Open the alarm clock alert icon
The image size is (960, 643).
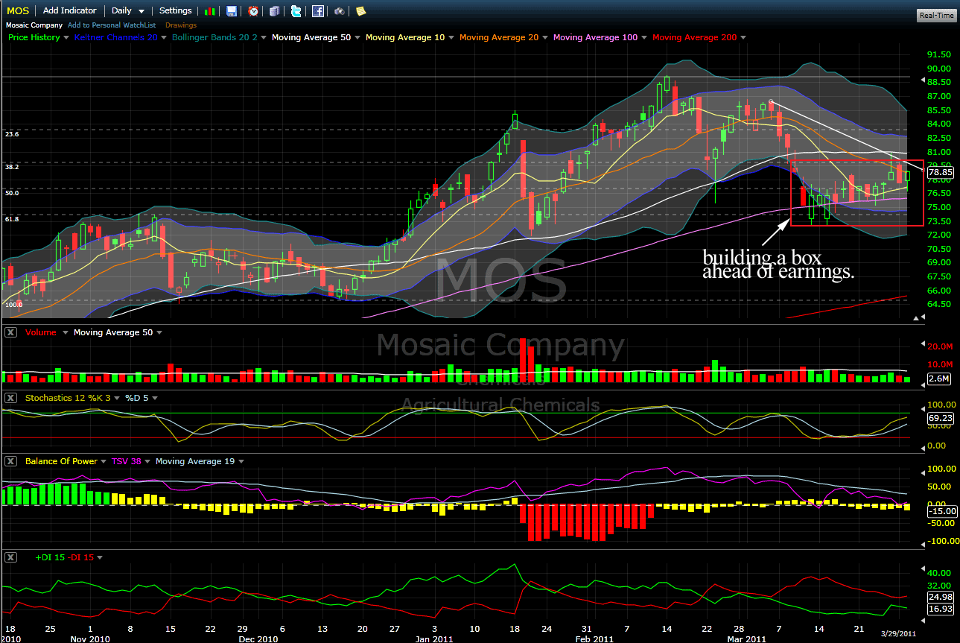click(x=254, y=11)
